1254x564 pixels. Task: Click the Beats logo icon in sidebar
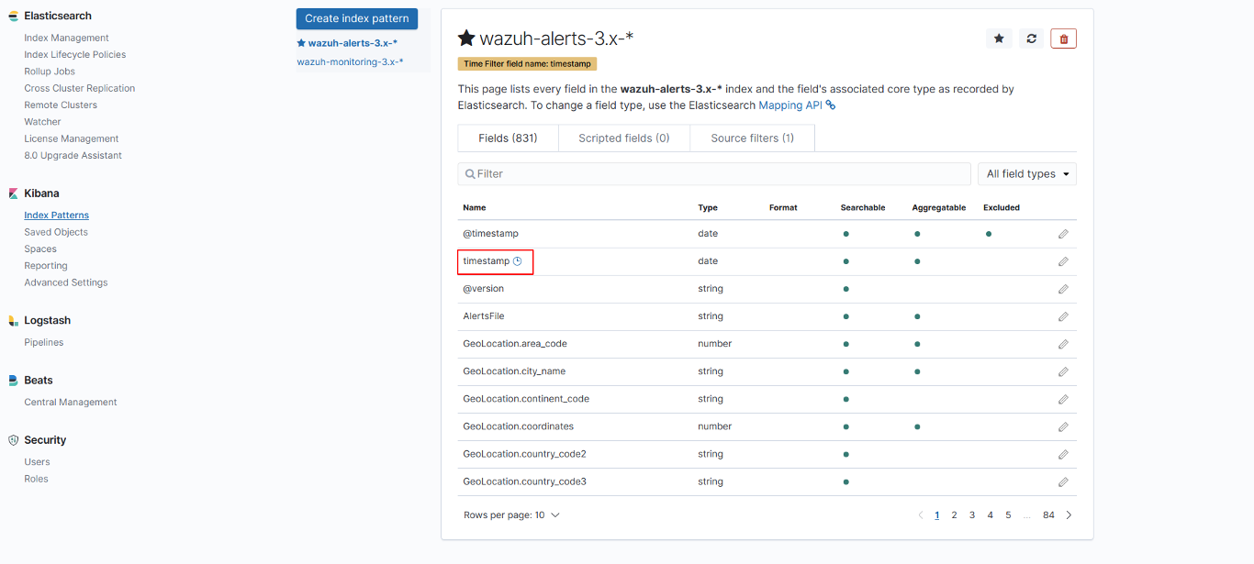(x=13, y=381)
